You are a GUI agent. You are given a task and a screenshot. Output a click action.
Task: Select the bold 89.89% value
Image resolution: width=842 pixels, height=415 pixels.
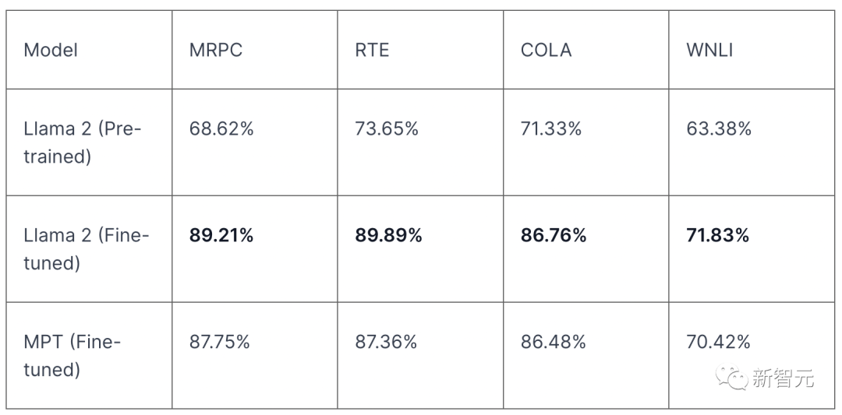click(x=388, y=235)
